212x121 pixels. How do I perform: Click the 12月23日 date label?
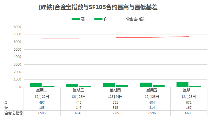(79, 97)
